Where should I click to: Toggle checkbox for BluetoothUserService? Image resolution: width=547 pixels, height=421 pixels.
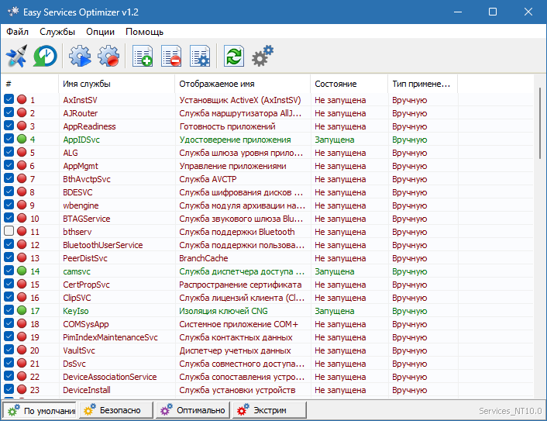9,244
